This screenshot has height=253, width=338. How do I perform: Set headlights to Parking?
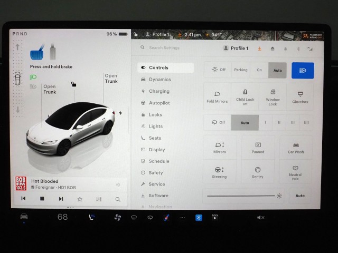click(241, 70)
